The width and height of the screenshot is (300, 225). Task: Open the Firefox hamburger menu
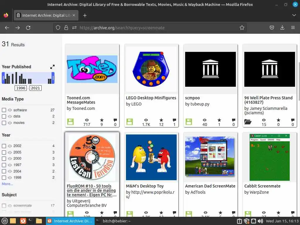tap(293, 28)
